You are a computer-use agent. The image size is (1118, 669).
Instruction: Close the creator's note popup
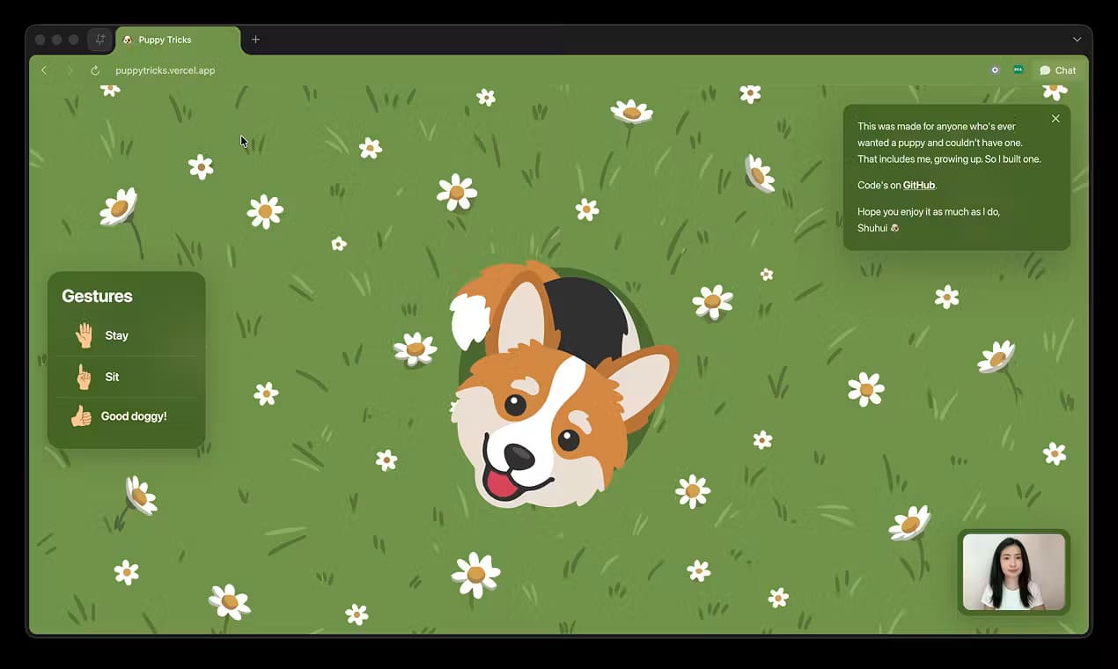(x=1055, y=119)
